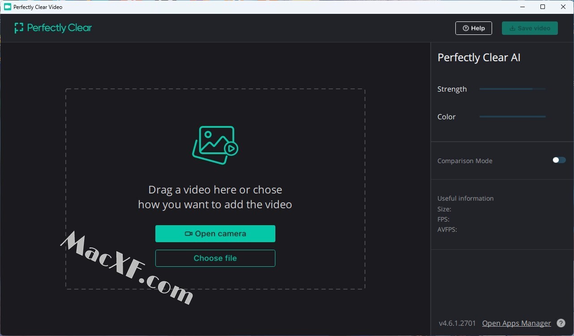
Task: Toggle Comparison Mode switch
Action: [x=559, y=160]
